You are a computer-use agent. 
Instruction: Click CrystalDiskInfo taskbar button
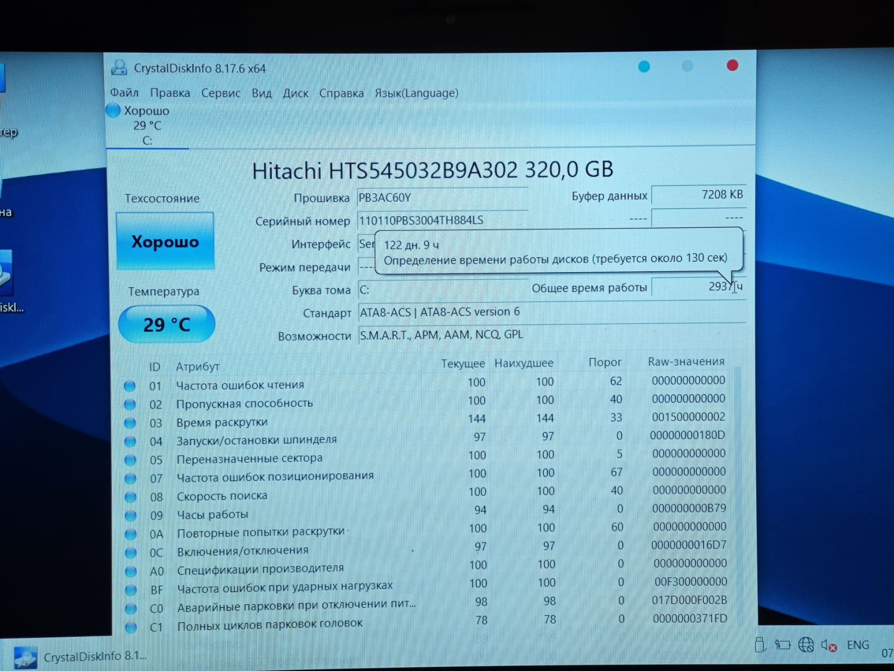coord(80,657)
